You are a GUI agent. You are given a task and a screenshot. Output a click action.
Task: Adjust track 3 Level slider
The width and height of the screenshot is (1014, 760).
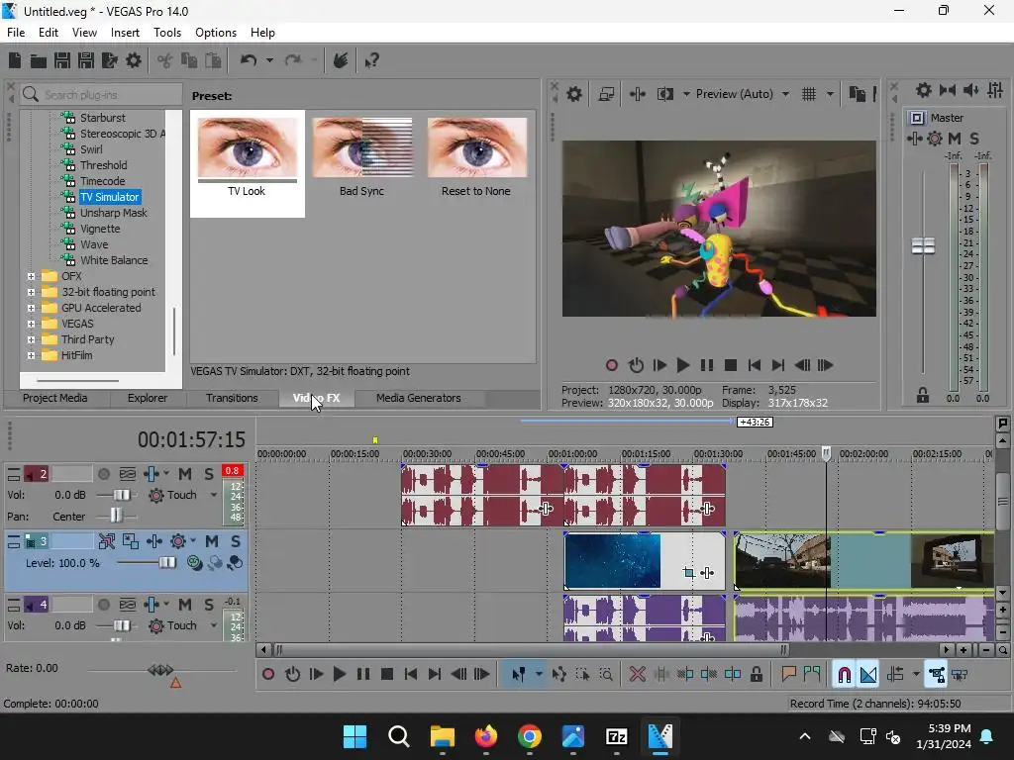[167, 563]
